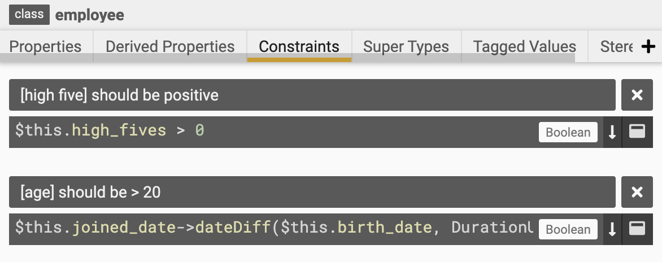Go to the Super Types tab
The image size is (662, 262).
point(406,46)
